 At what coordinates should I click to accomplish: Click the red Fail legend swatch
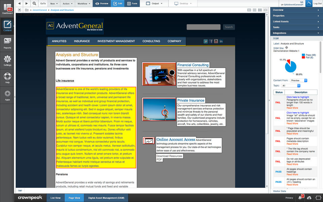[x=303, y=58]
